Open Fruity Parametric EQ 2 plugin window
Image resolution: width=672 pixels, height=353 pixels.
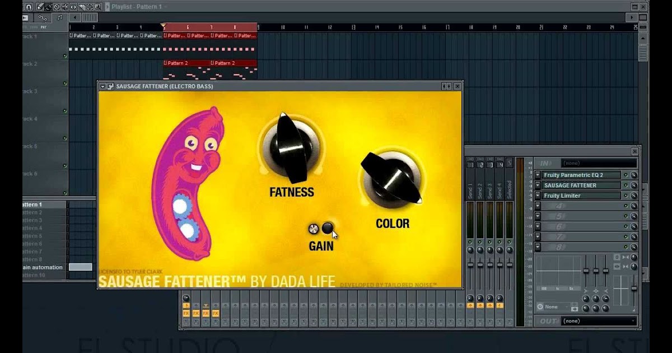(581, 175)
